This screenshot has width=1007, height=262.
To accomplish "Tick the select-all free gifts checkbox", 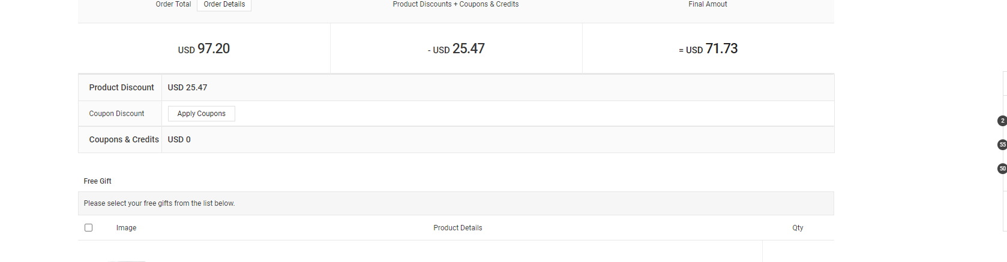I will [x=89, y=227].
